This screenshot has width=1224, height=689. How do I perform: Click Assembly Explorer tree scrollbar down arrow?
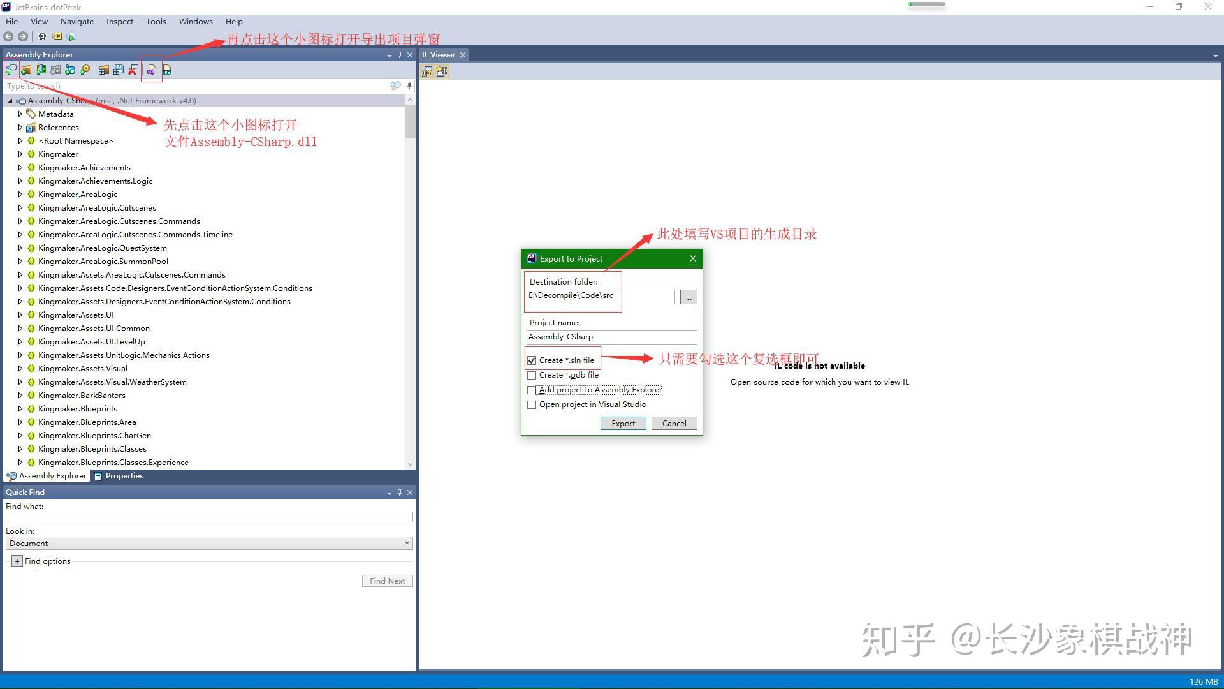410,464
